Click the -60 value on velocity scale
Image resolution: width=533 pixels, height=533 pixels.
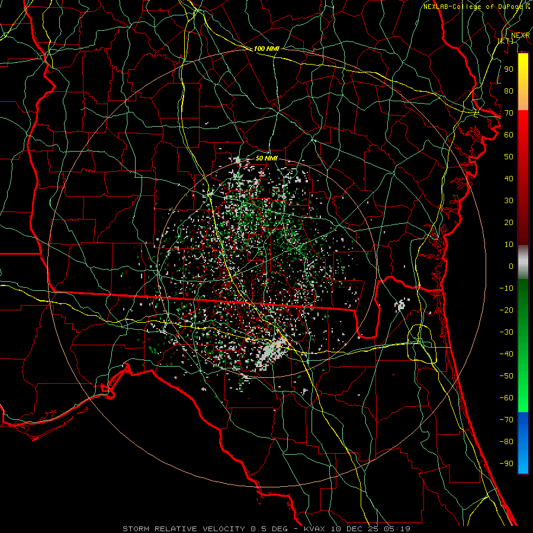(506, 398)
